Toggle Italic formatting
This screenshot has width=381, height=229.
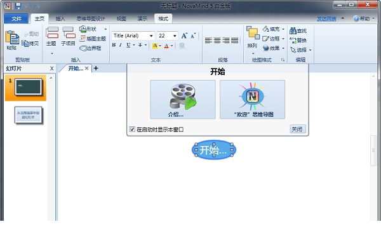pyautogui.click(x=120, y=45)
